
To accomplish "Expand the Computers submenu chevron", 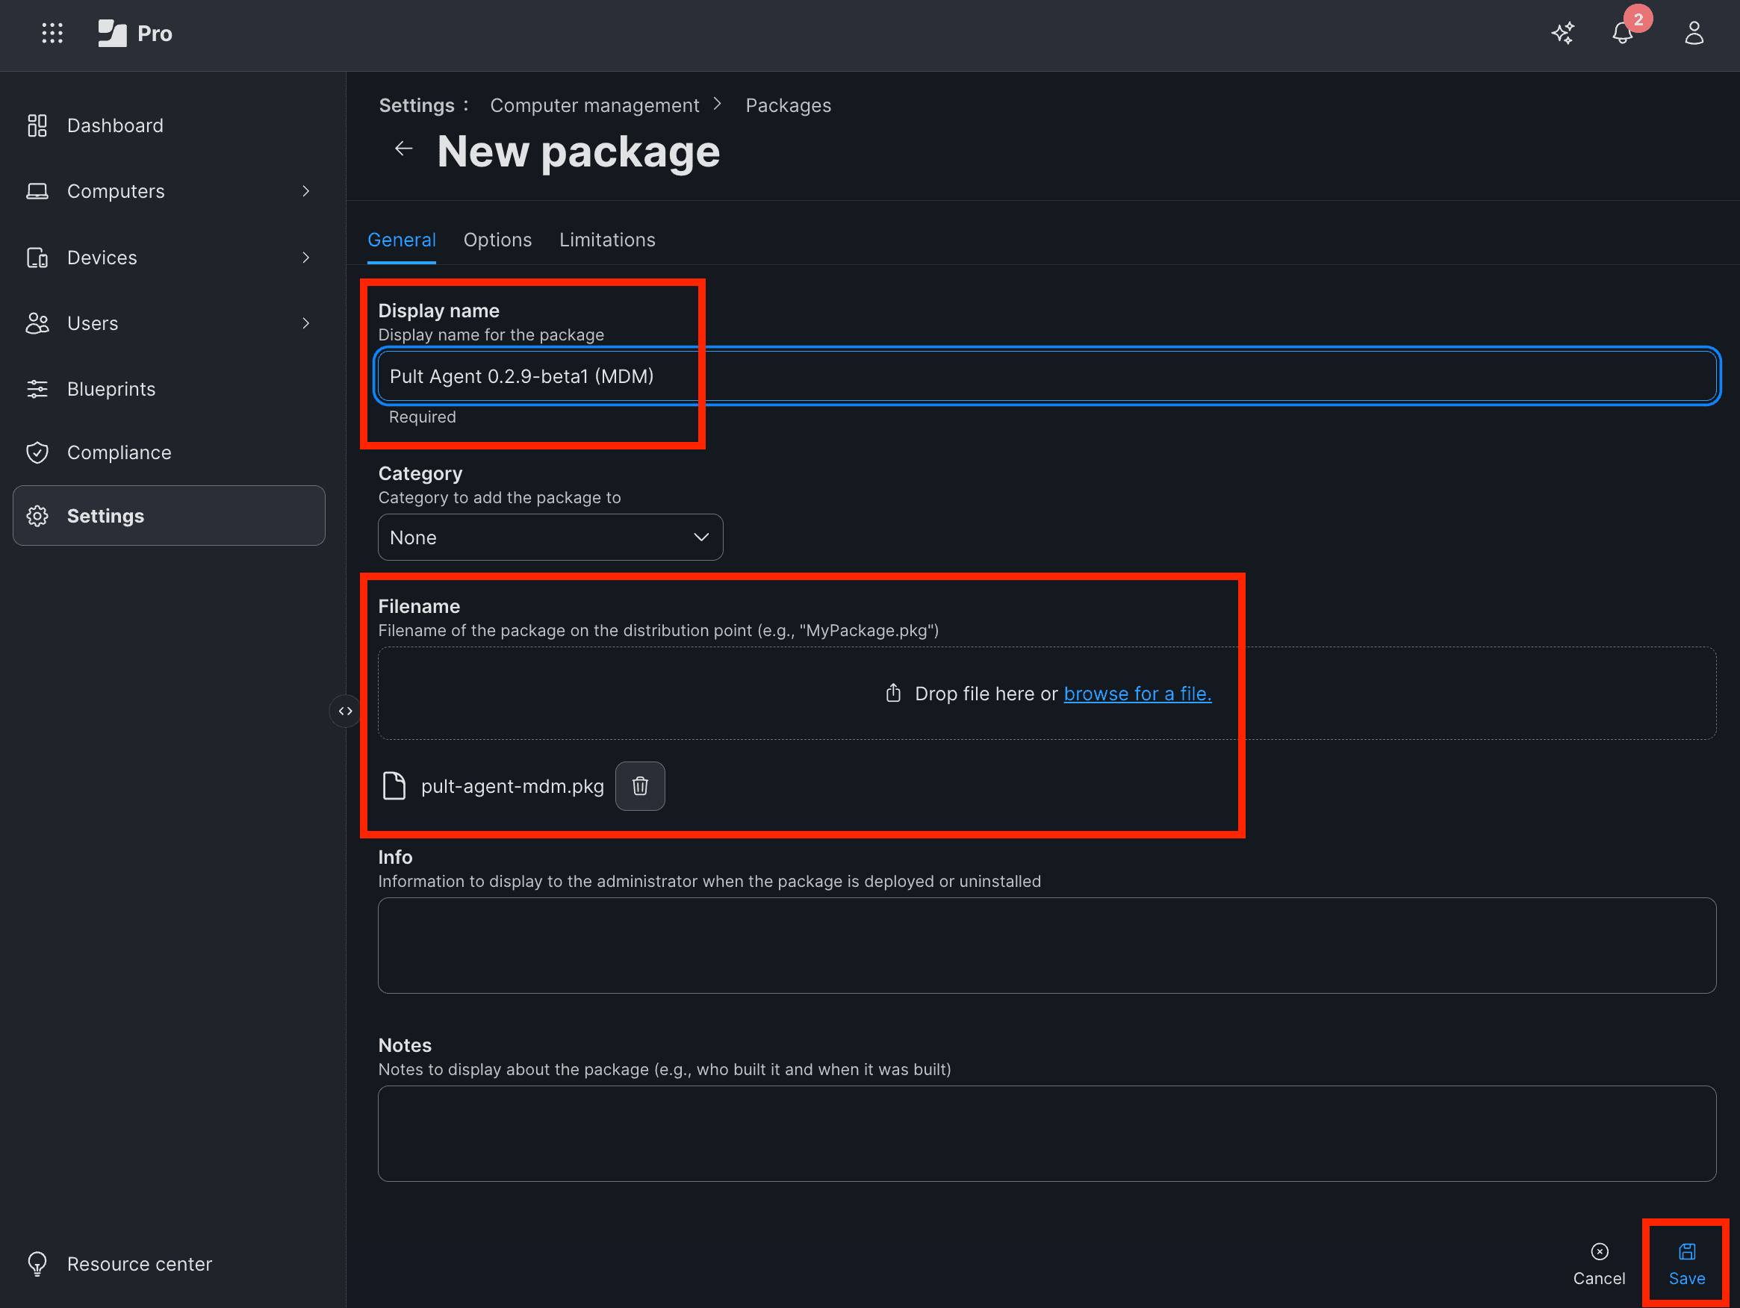I will click(306, 191).
